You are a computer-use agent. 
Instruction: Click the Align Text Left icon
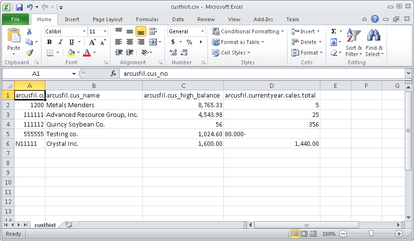pos(119,42)
